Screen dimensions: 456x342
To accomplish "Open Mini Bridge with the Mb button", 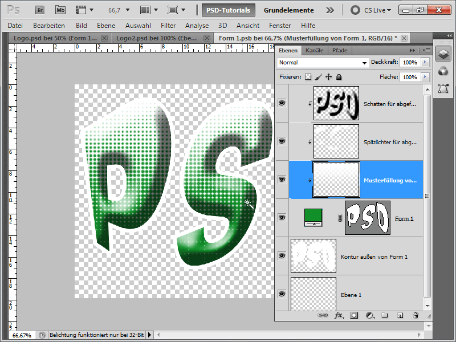I will coord(60,10).
